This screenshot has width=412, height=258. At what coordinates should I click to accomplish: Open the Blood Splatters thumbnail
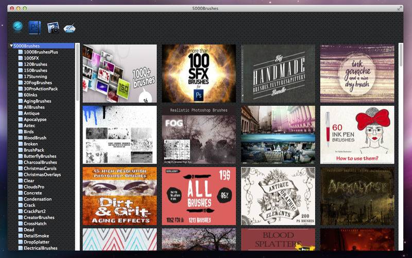(278, 239)
